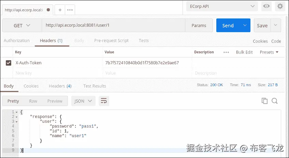Open the Pre-request Script tab

coord(111,41)
